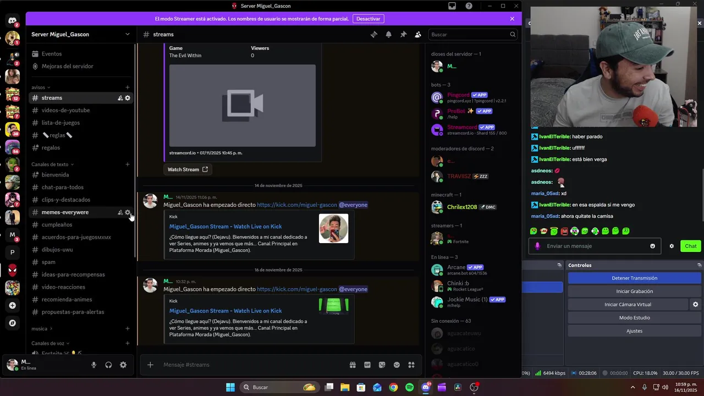Add channel to Canales de texto category
Viewport: 704px width, 396px height.
[128, 164]
